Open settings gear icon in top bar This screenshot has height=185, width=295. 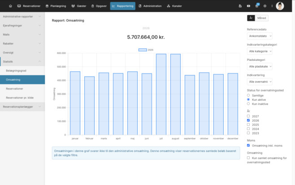265,6
